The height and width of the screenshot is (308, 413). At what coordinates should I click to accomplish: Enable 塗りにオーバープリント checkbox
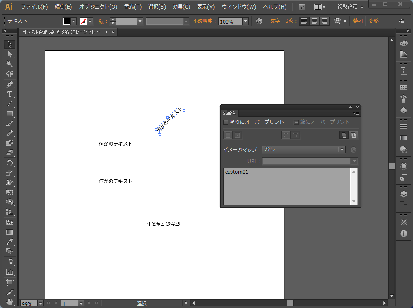226,122
